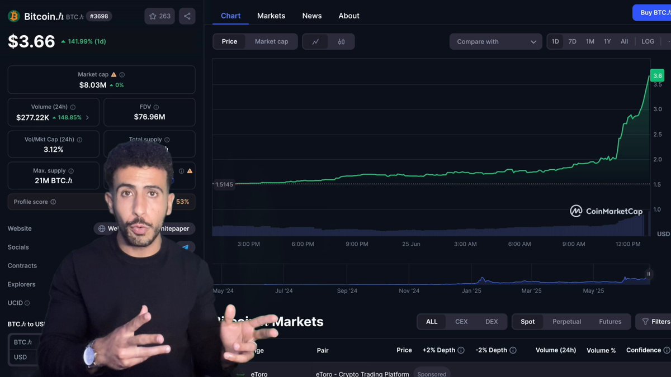This screenshot has height=377, width=671.
Task: Click the Explorers row label
Action: [x=22, y=284]
